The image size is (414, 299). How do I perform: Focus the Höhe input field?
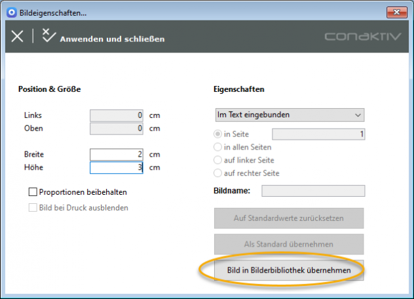pyautogui.click(x=117, y=167)
